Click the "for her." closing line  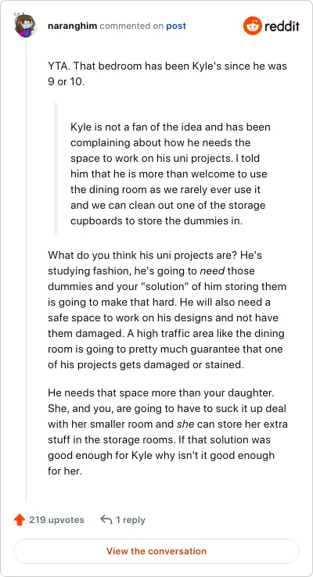point(64,471)
